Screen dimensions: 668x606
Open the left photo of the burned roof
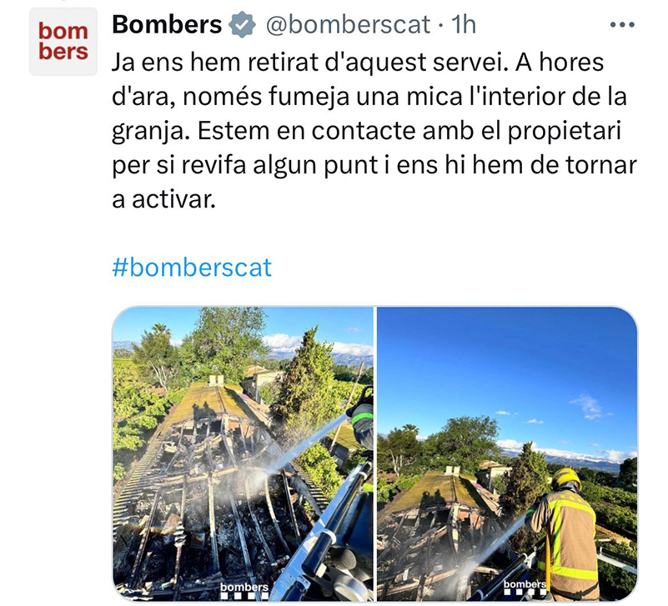(x=243, y=453)
